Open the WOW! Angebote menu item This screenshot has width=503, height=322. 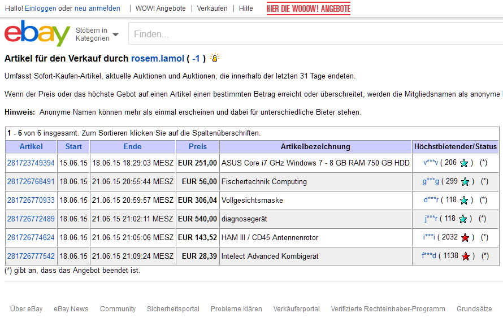coord(161,8)
